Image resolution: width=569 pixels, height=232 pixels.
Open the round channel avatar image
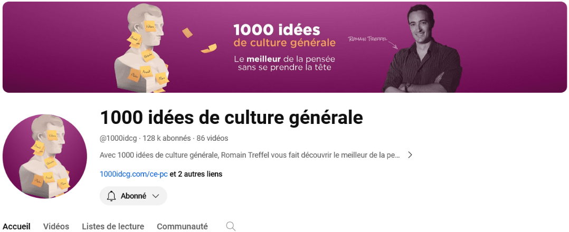pyautogui.click(x=45, y=156)
